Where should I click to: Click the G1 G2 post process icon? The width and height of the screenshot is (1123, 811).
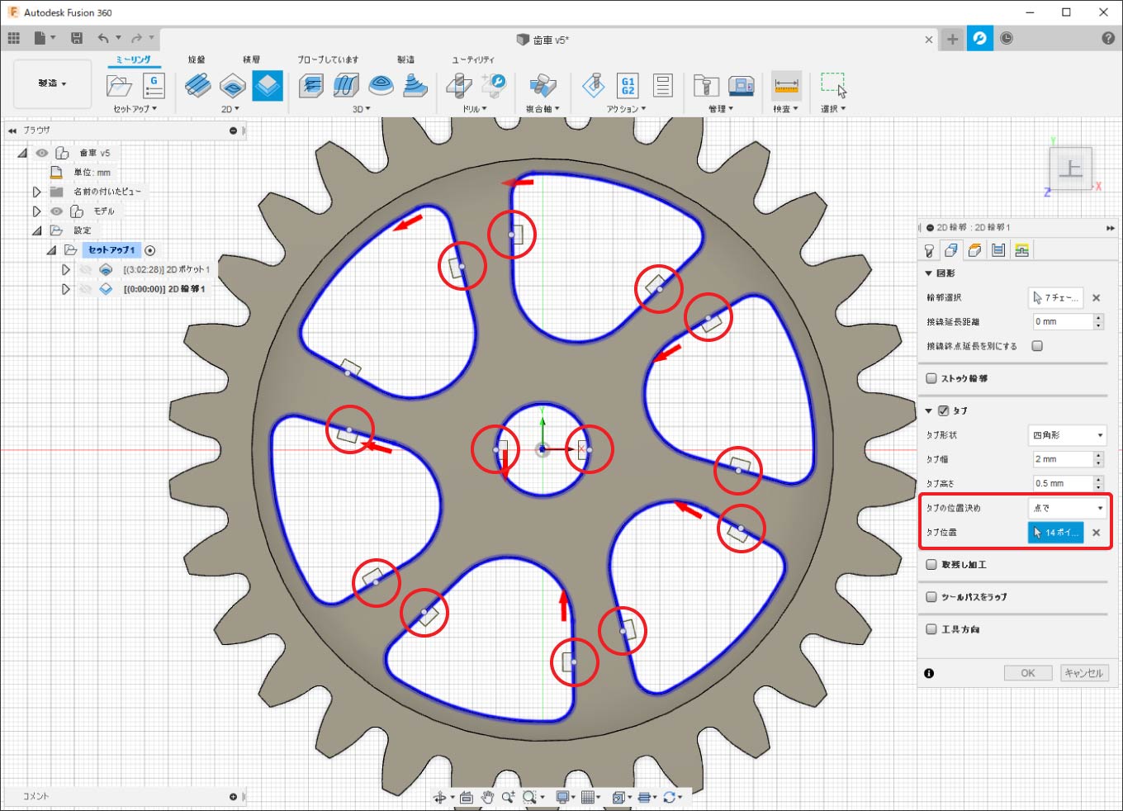628,86
